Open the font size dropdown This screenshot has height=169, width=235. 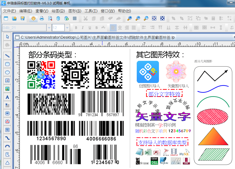[x=67, y=28]
